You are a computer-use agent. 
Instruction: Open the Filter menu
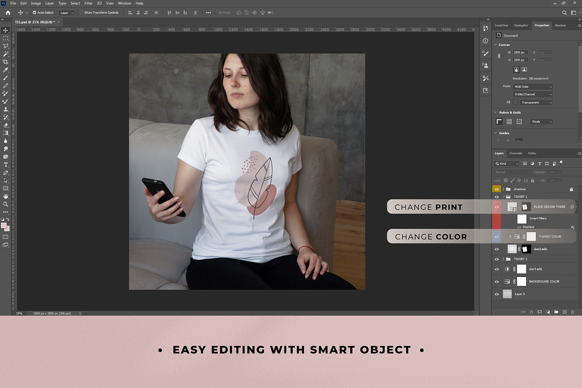[88, 3]
